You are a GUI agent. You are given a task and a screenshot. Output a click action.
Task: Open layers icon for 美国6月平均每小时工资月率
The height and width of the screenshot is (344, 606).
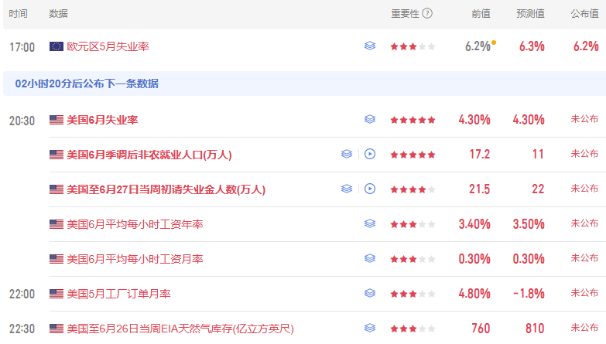click(x=370, y=258)
